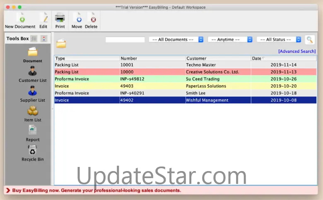Screen dimensions: 323x200
Task: Sort by the Number column header
Action: (x=152, y=58)
